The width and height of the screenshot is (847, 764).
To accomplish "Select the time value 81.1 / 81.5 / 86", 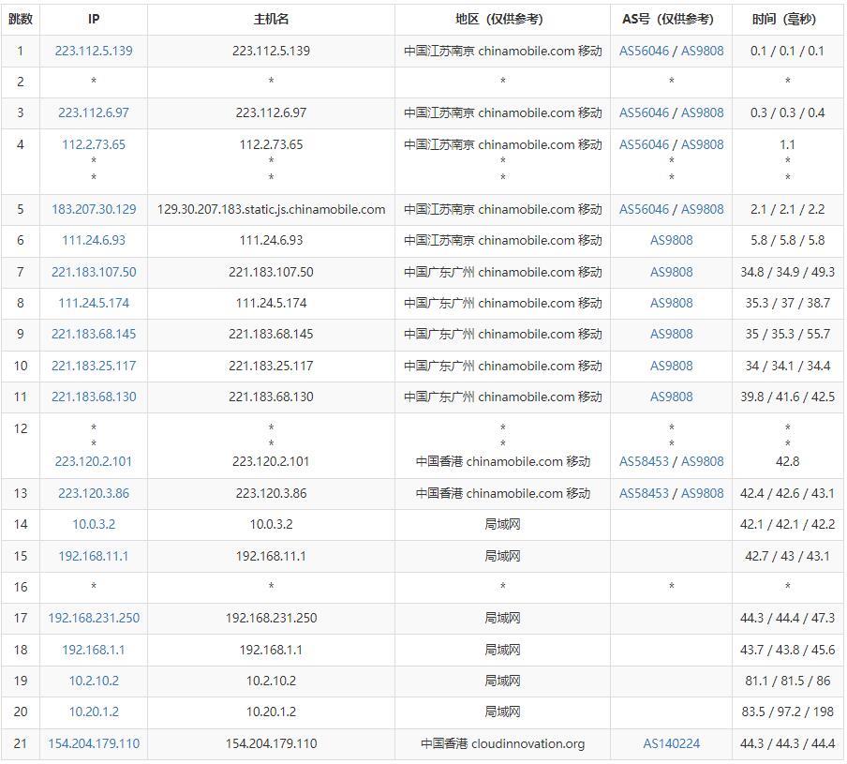I will [x=788, y=681].
